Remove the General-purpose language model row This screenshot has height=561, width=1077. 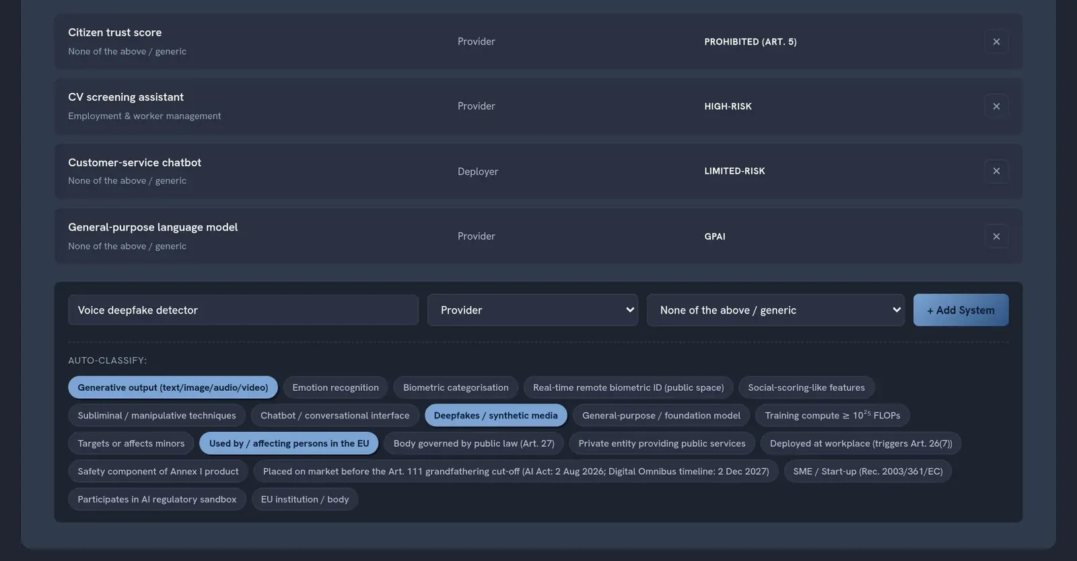coord(996,236)
